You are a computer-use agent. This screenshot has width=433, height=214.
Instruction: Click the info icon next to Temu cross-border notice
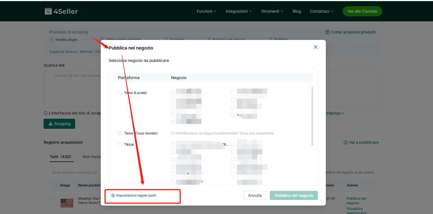click(173, 133)
